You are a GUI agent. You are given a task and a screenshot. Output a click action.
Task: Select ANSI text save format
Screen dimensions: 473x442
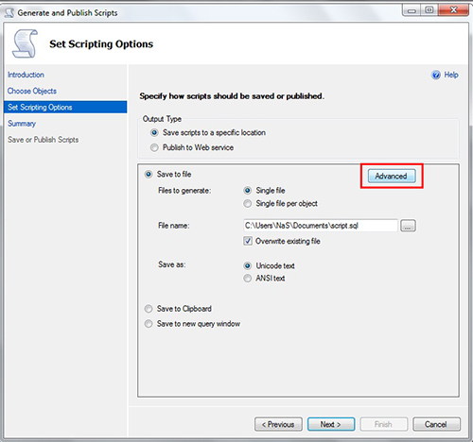(x=248, y=279)
